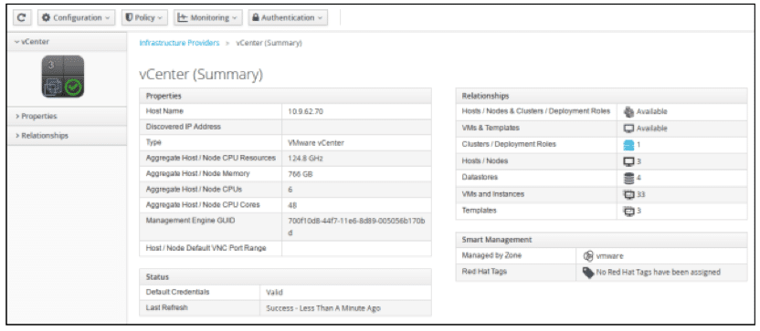Open the Authentication dropdown menu
760x331 pixels.
pyautogui.click(x=288, y=17)
